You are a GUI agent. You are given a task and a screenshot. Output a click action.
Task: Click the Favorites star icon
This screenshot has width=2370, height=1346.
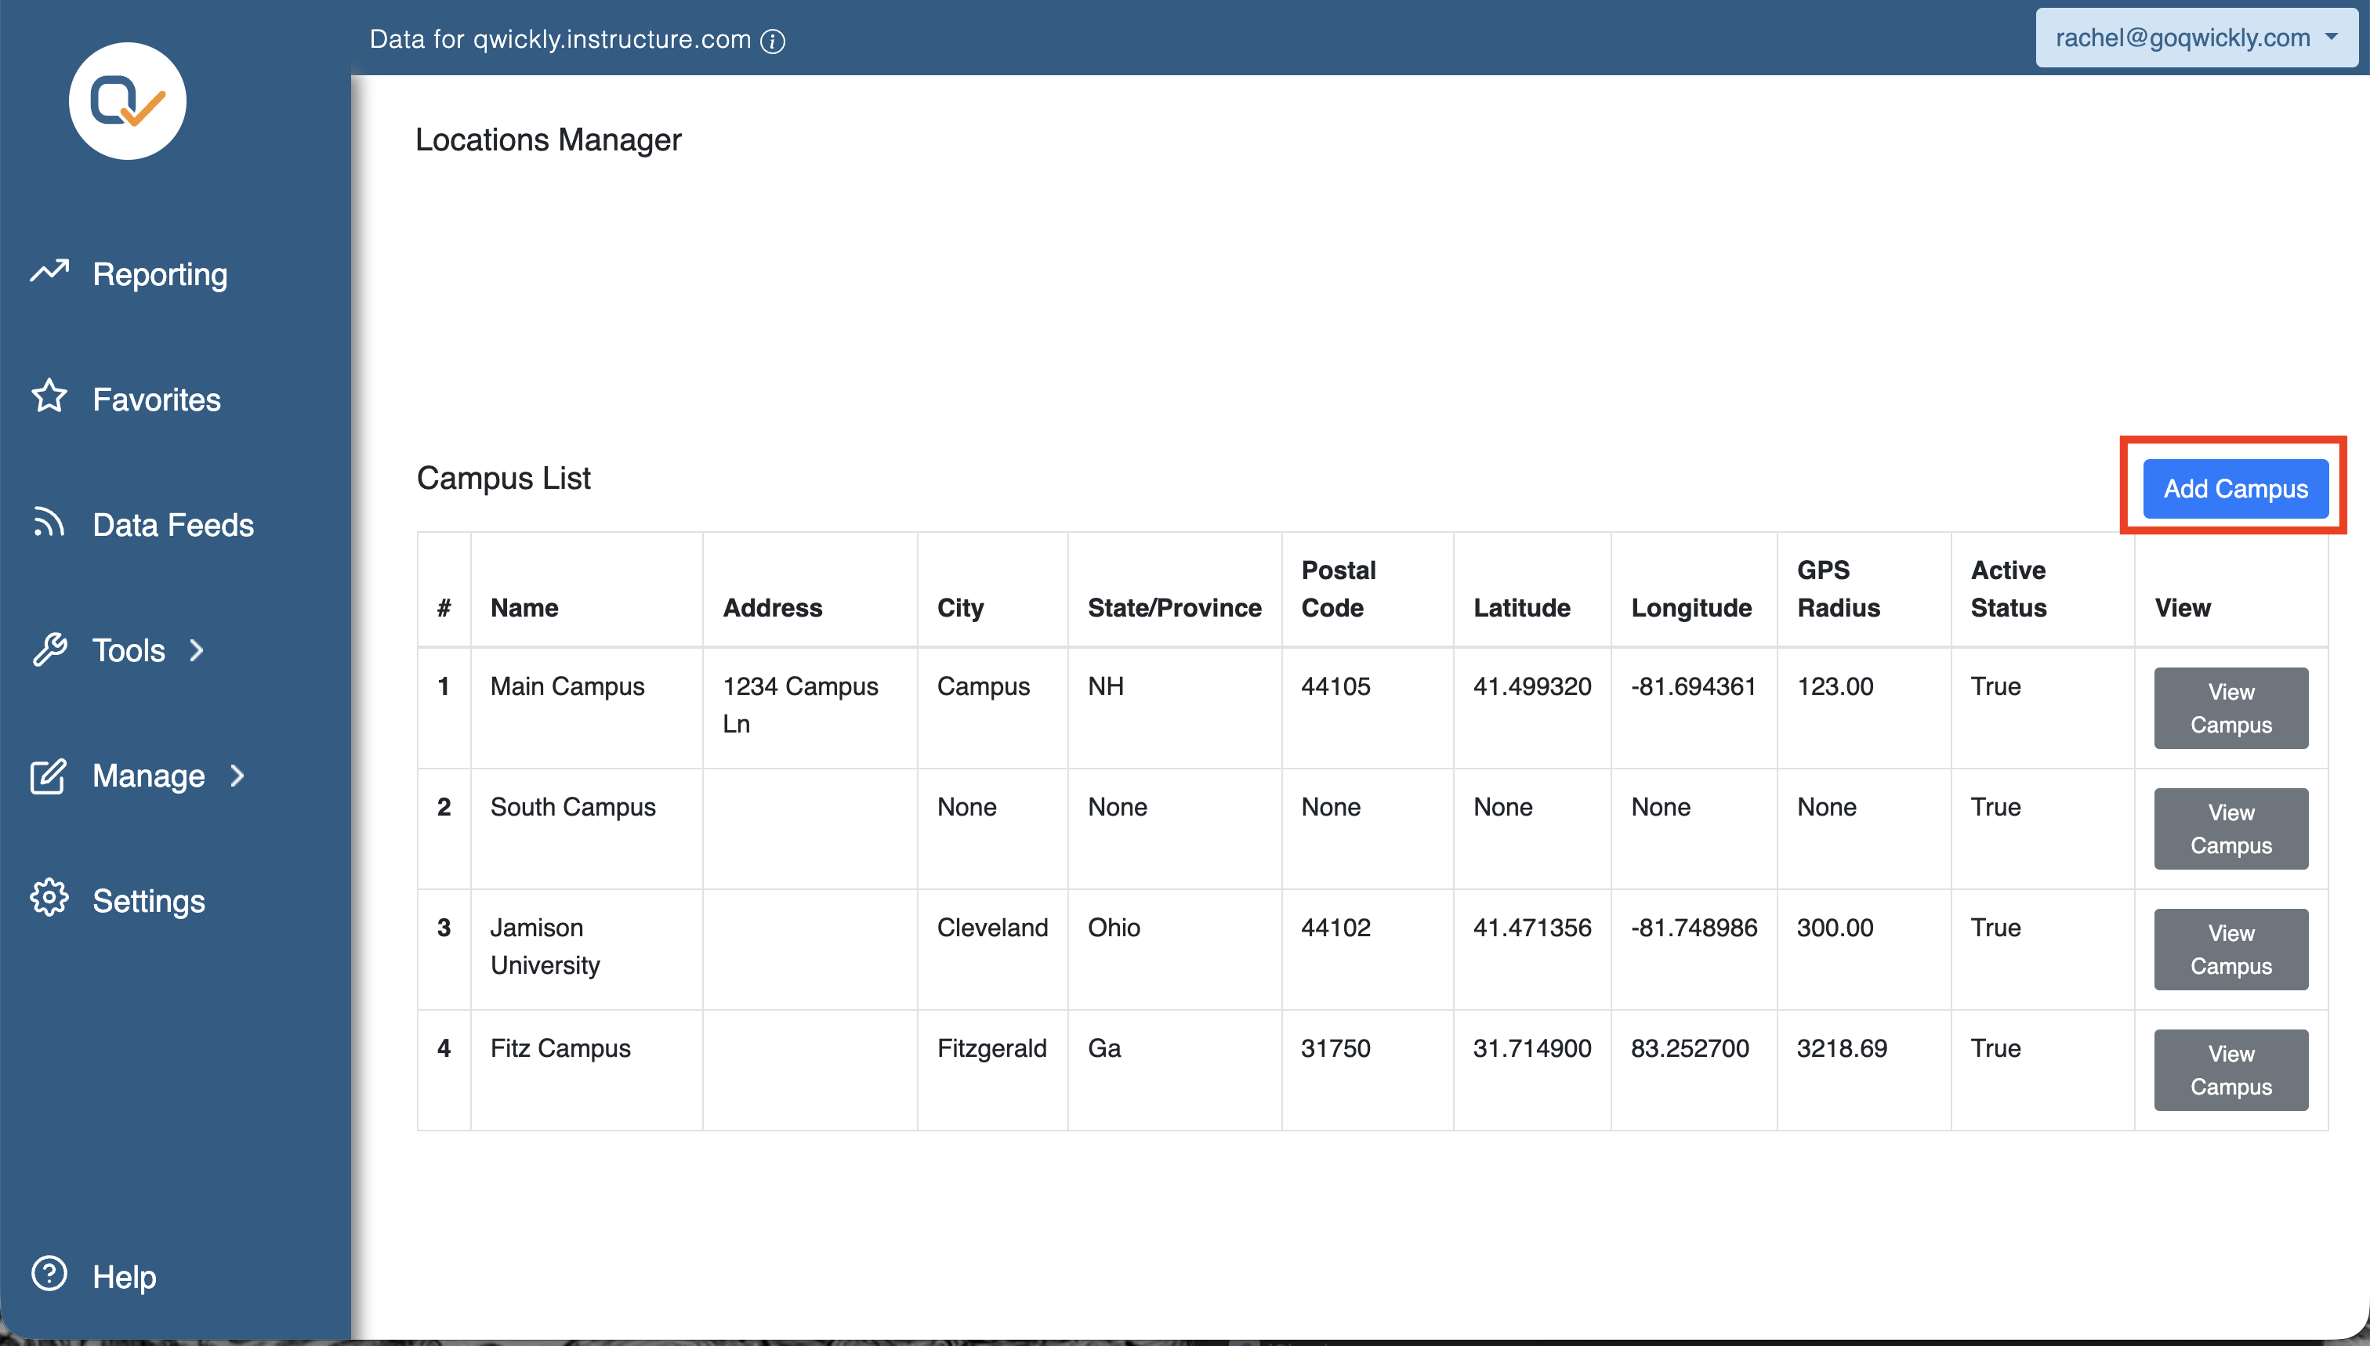tap(50, 396)
